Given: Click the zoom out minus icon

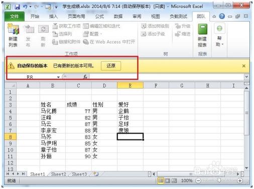Looking at the screenshot, I should [x=198, y=180].
